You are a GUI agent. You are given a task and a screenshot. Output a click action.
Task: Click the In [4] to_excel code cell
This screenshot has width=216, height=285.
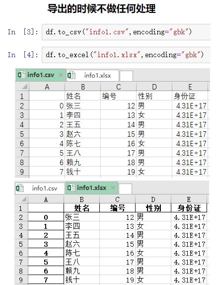click(126, 55)
